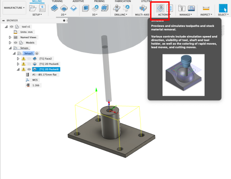Select the 2D Pocket toolbar icon
This screenshot has height=179, width=231.
point(64,8)
